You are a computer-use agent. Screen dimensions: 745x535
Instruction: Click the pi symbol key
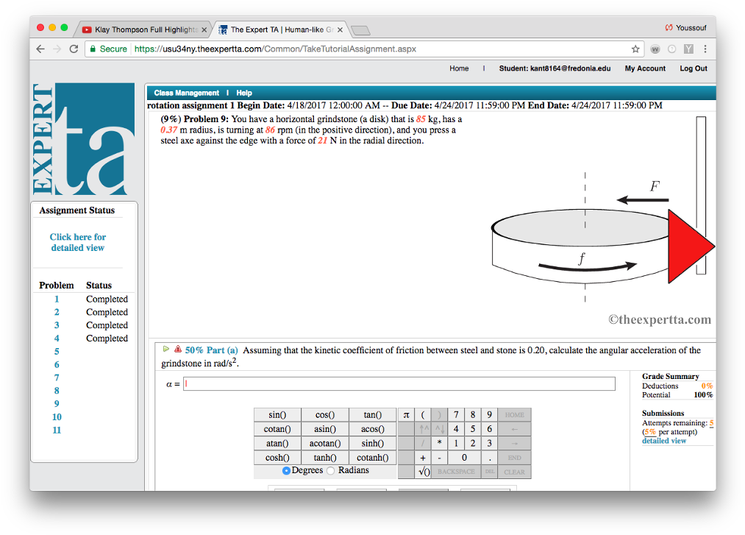coord(406,415)
